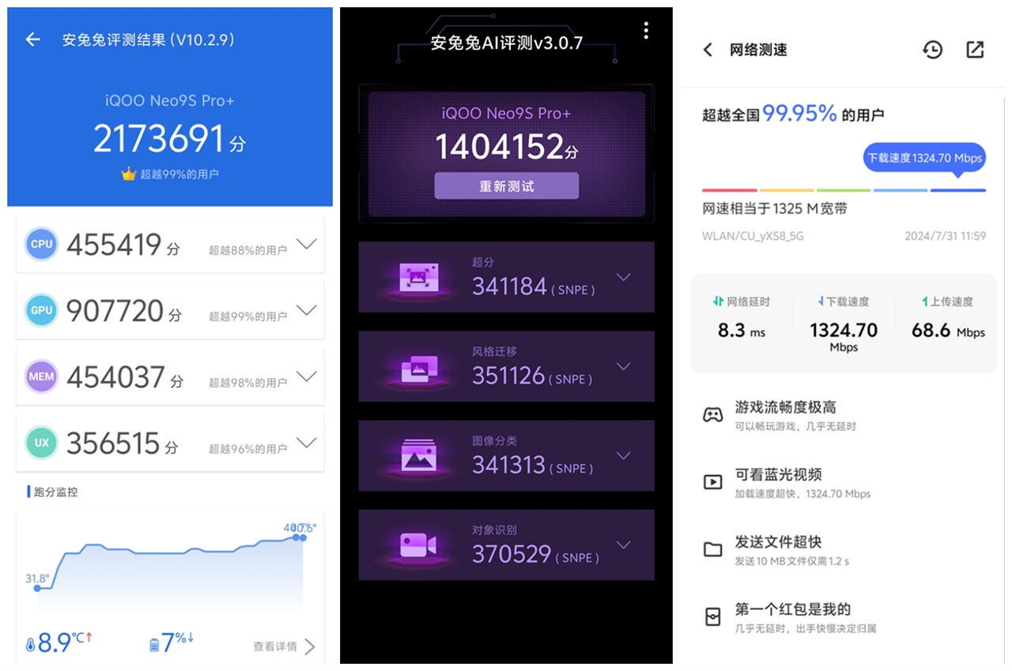Click the 68.6 Mbps upload value
1012x671 pixels.
pos(948,330)
